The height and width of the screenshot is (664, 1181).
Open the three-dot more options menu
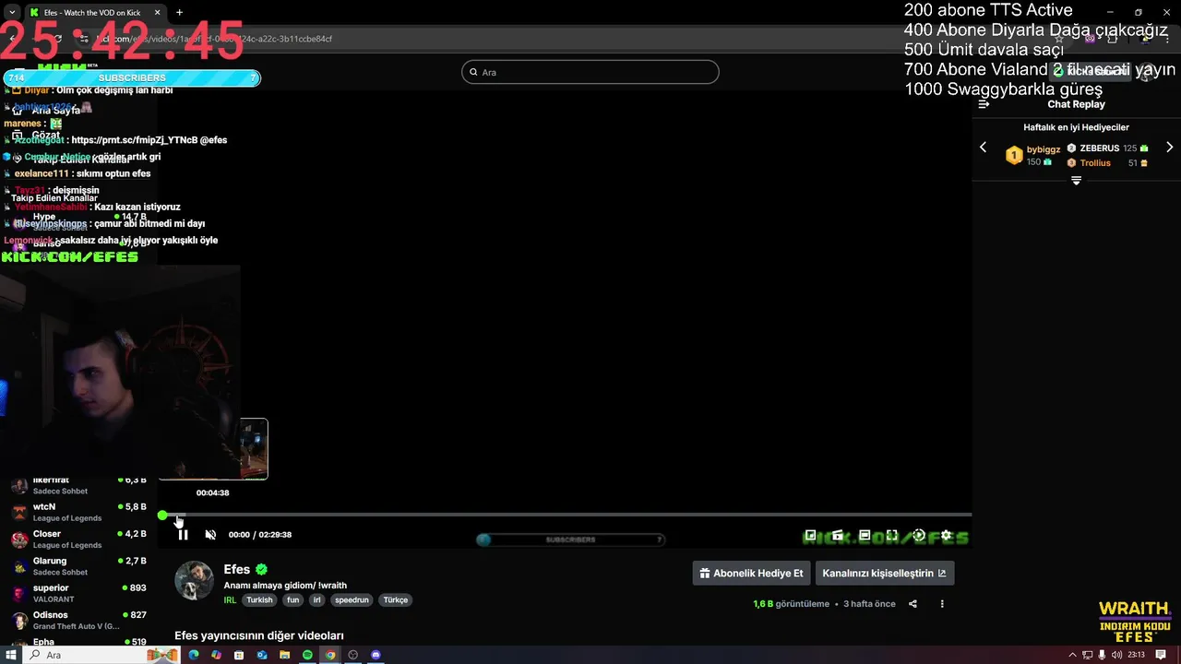point(942,604)
